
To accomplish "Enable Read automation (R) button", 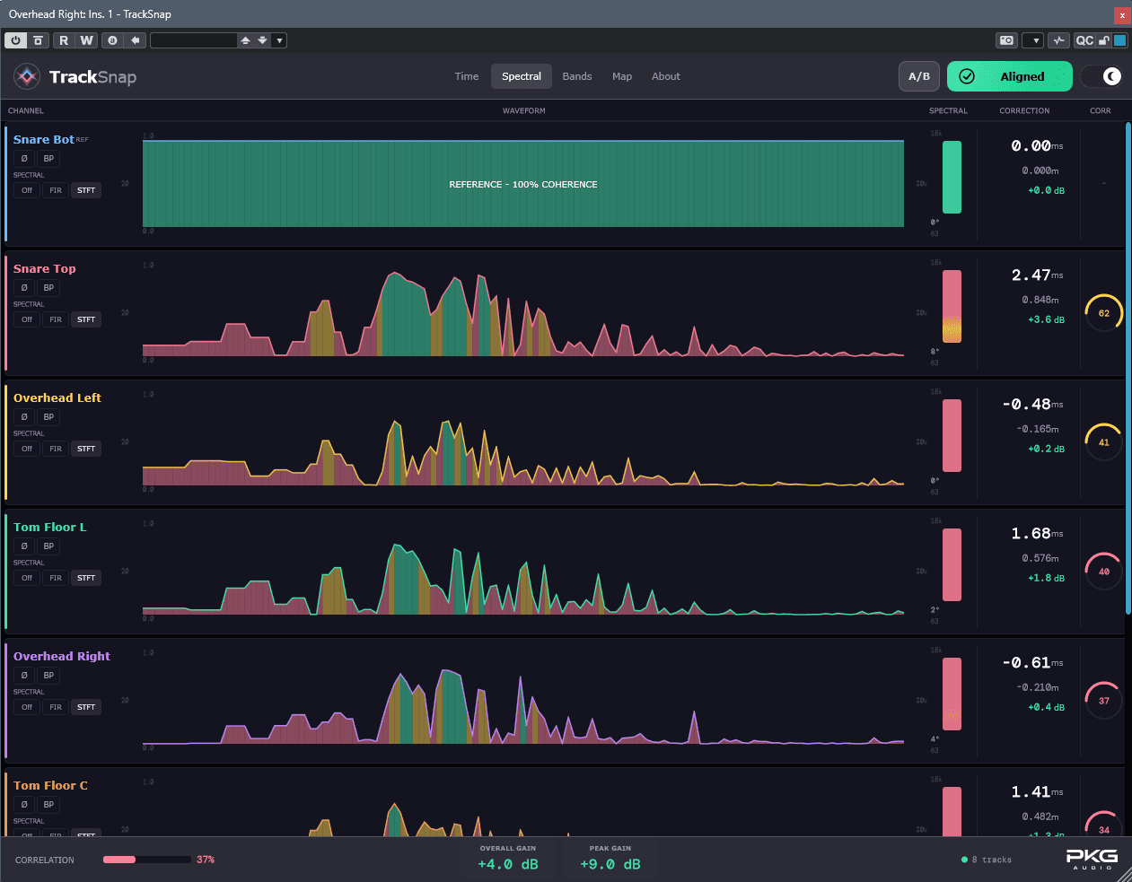I will pos(64,40).
